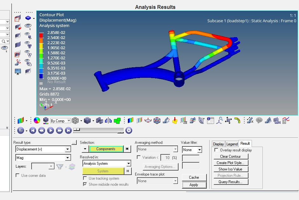
Task: Click the Apply button
Action: click(x=194, y=184)
